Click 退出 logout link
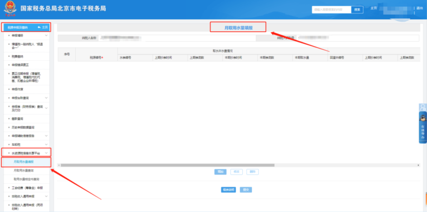Image resolution: width=427 pixels, height=212 pixels. pyautogui.click(x=419, y=8)
